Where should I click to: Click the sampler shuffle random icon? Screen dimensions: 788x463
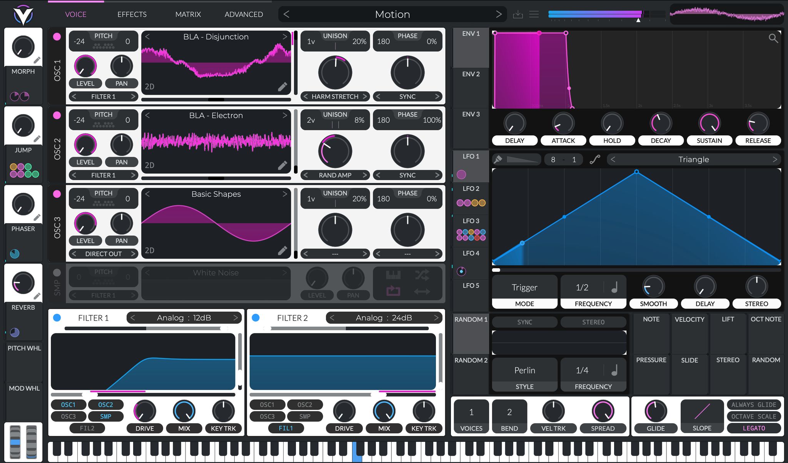click(x=422, y=275)
